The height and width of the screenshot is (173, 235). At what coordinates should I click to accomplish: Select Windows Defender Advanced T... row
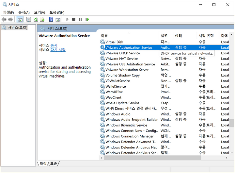(x=164, y=142)
